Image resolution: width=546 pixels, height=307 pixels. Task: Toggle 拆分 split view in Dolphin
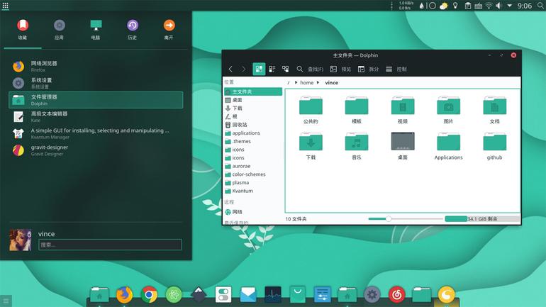click(368, 69)
